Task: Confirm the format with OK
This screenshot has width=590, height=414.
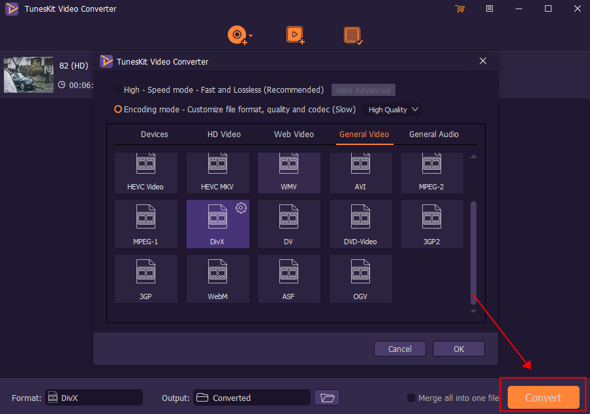Action: coord(459,349)
